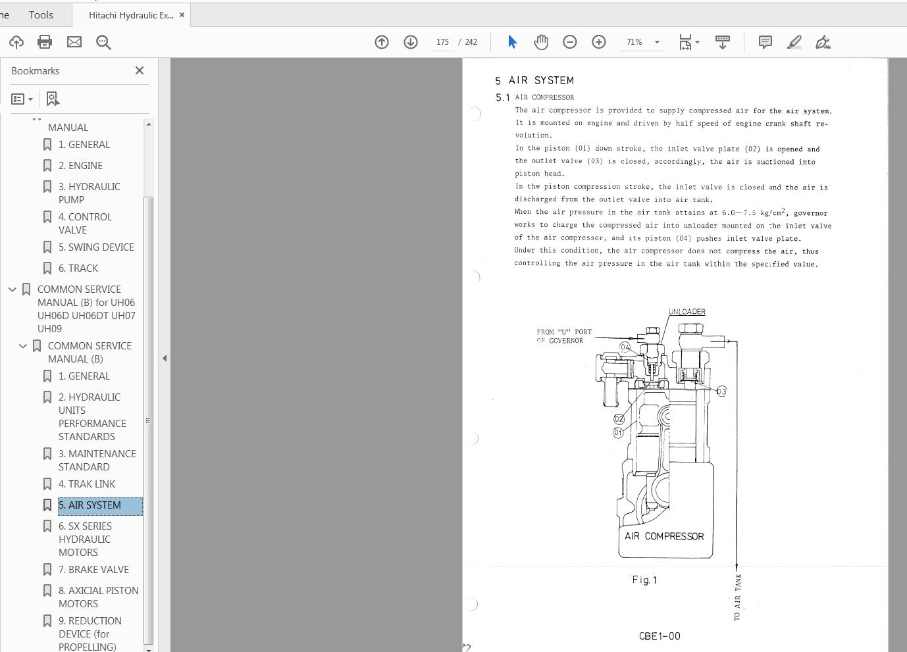Open the find text magnifier tool
907x652 pixels.
coord(103,42)
